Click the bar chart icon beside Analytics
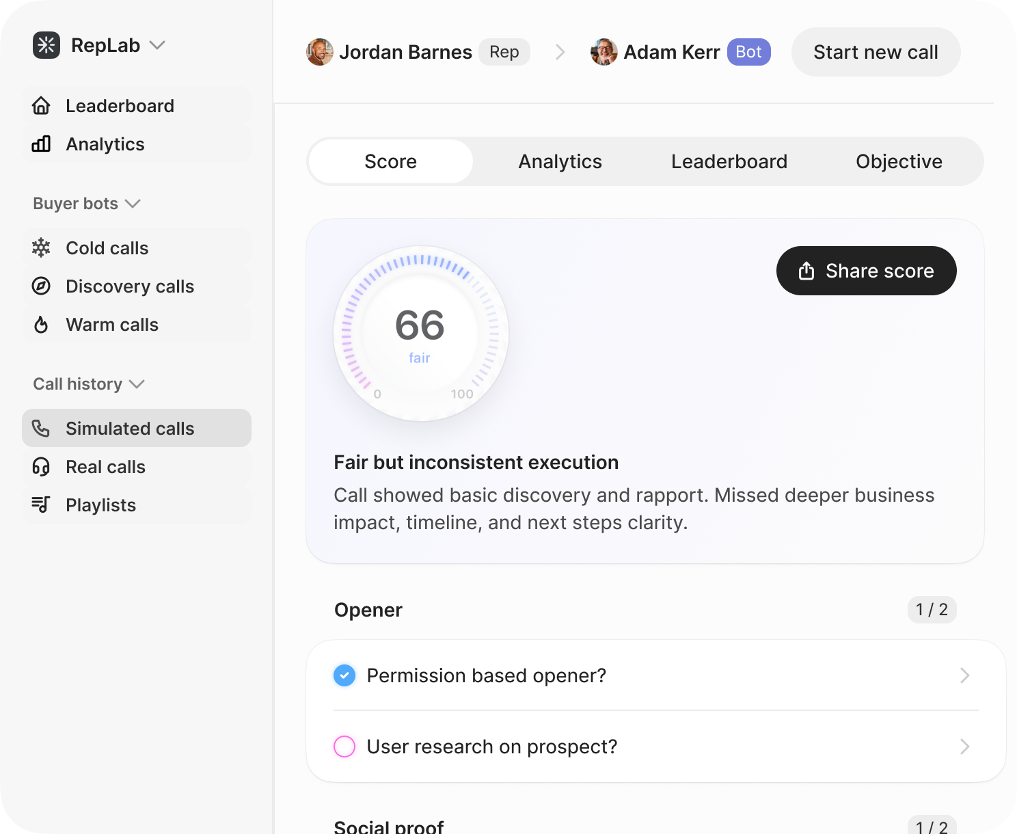Screen dimensions: 1017x834 [41, 144]
